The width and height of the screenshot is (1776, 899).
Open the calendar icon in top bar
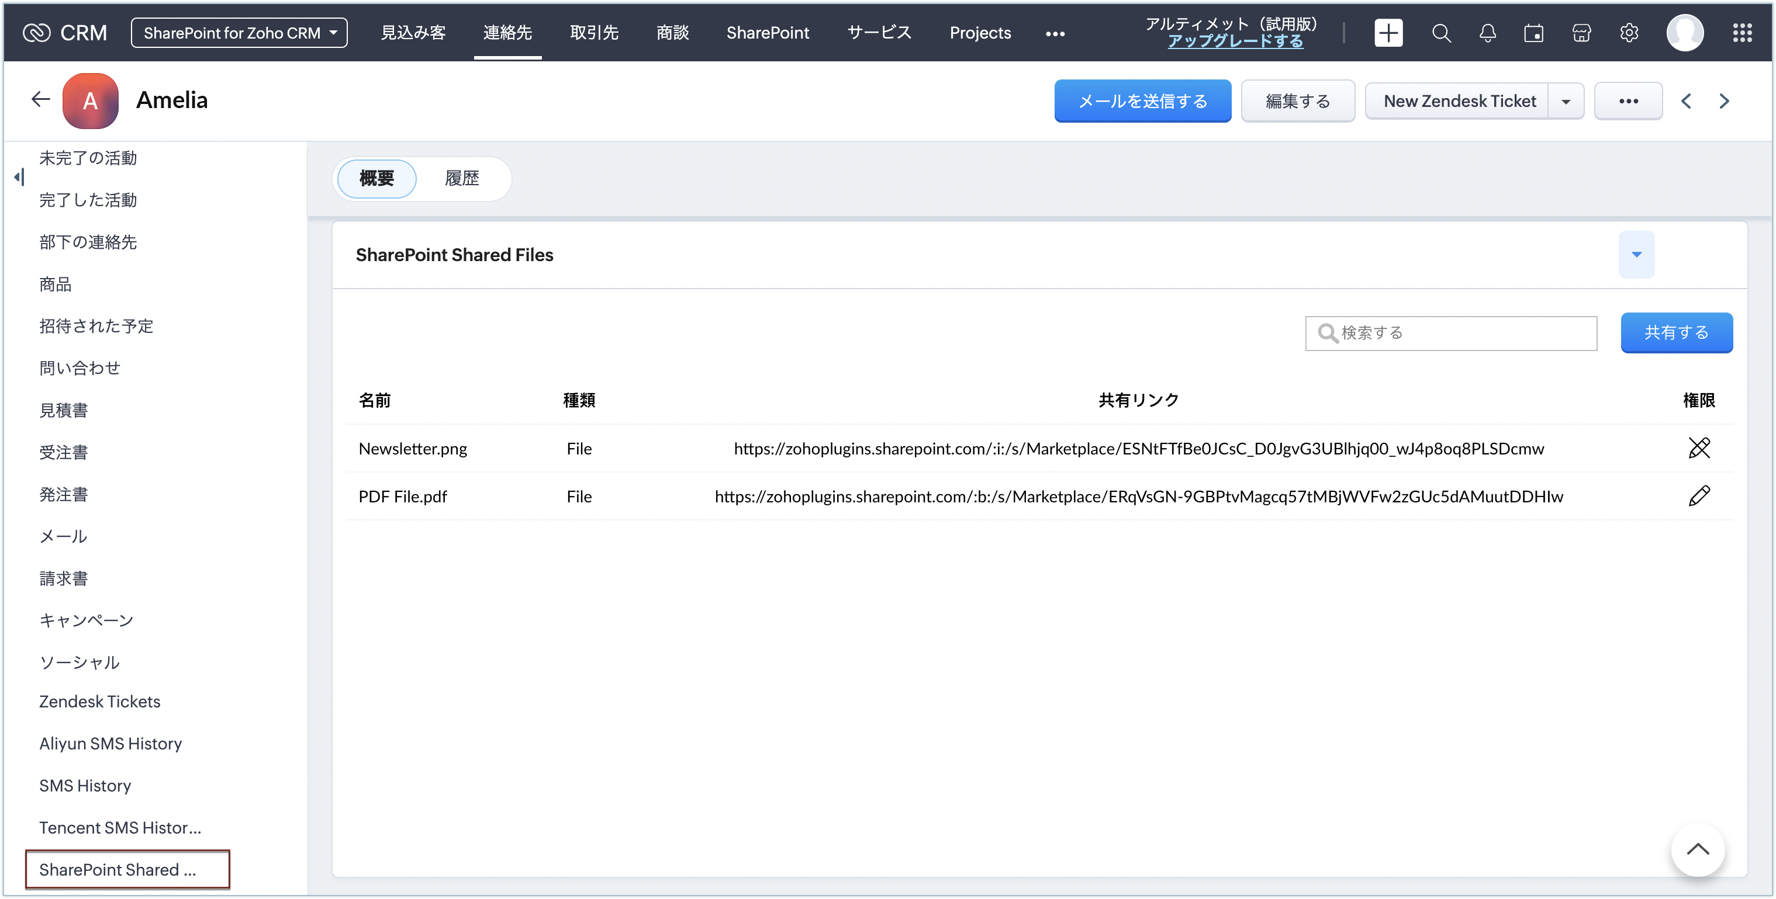1533,33
